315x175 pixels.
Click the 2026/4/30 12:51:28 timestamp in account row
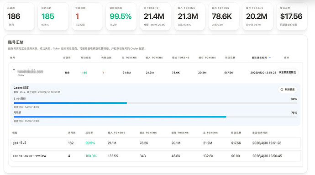point(263,73)
